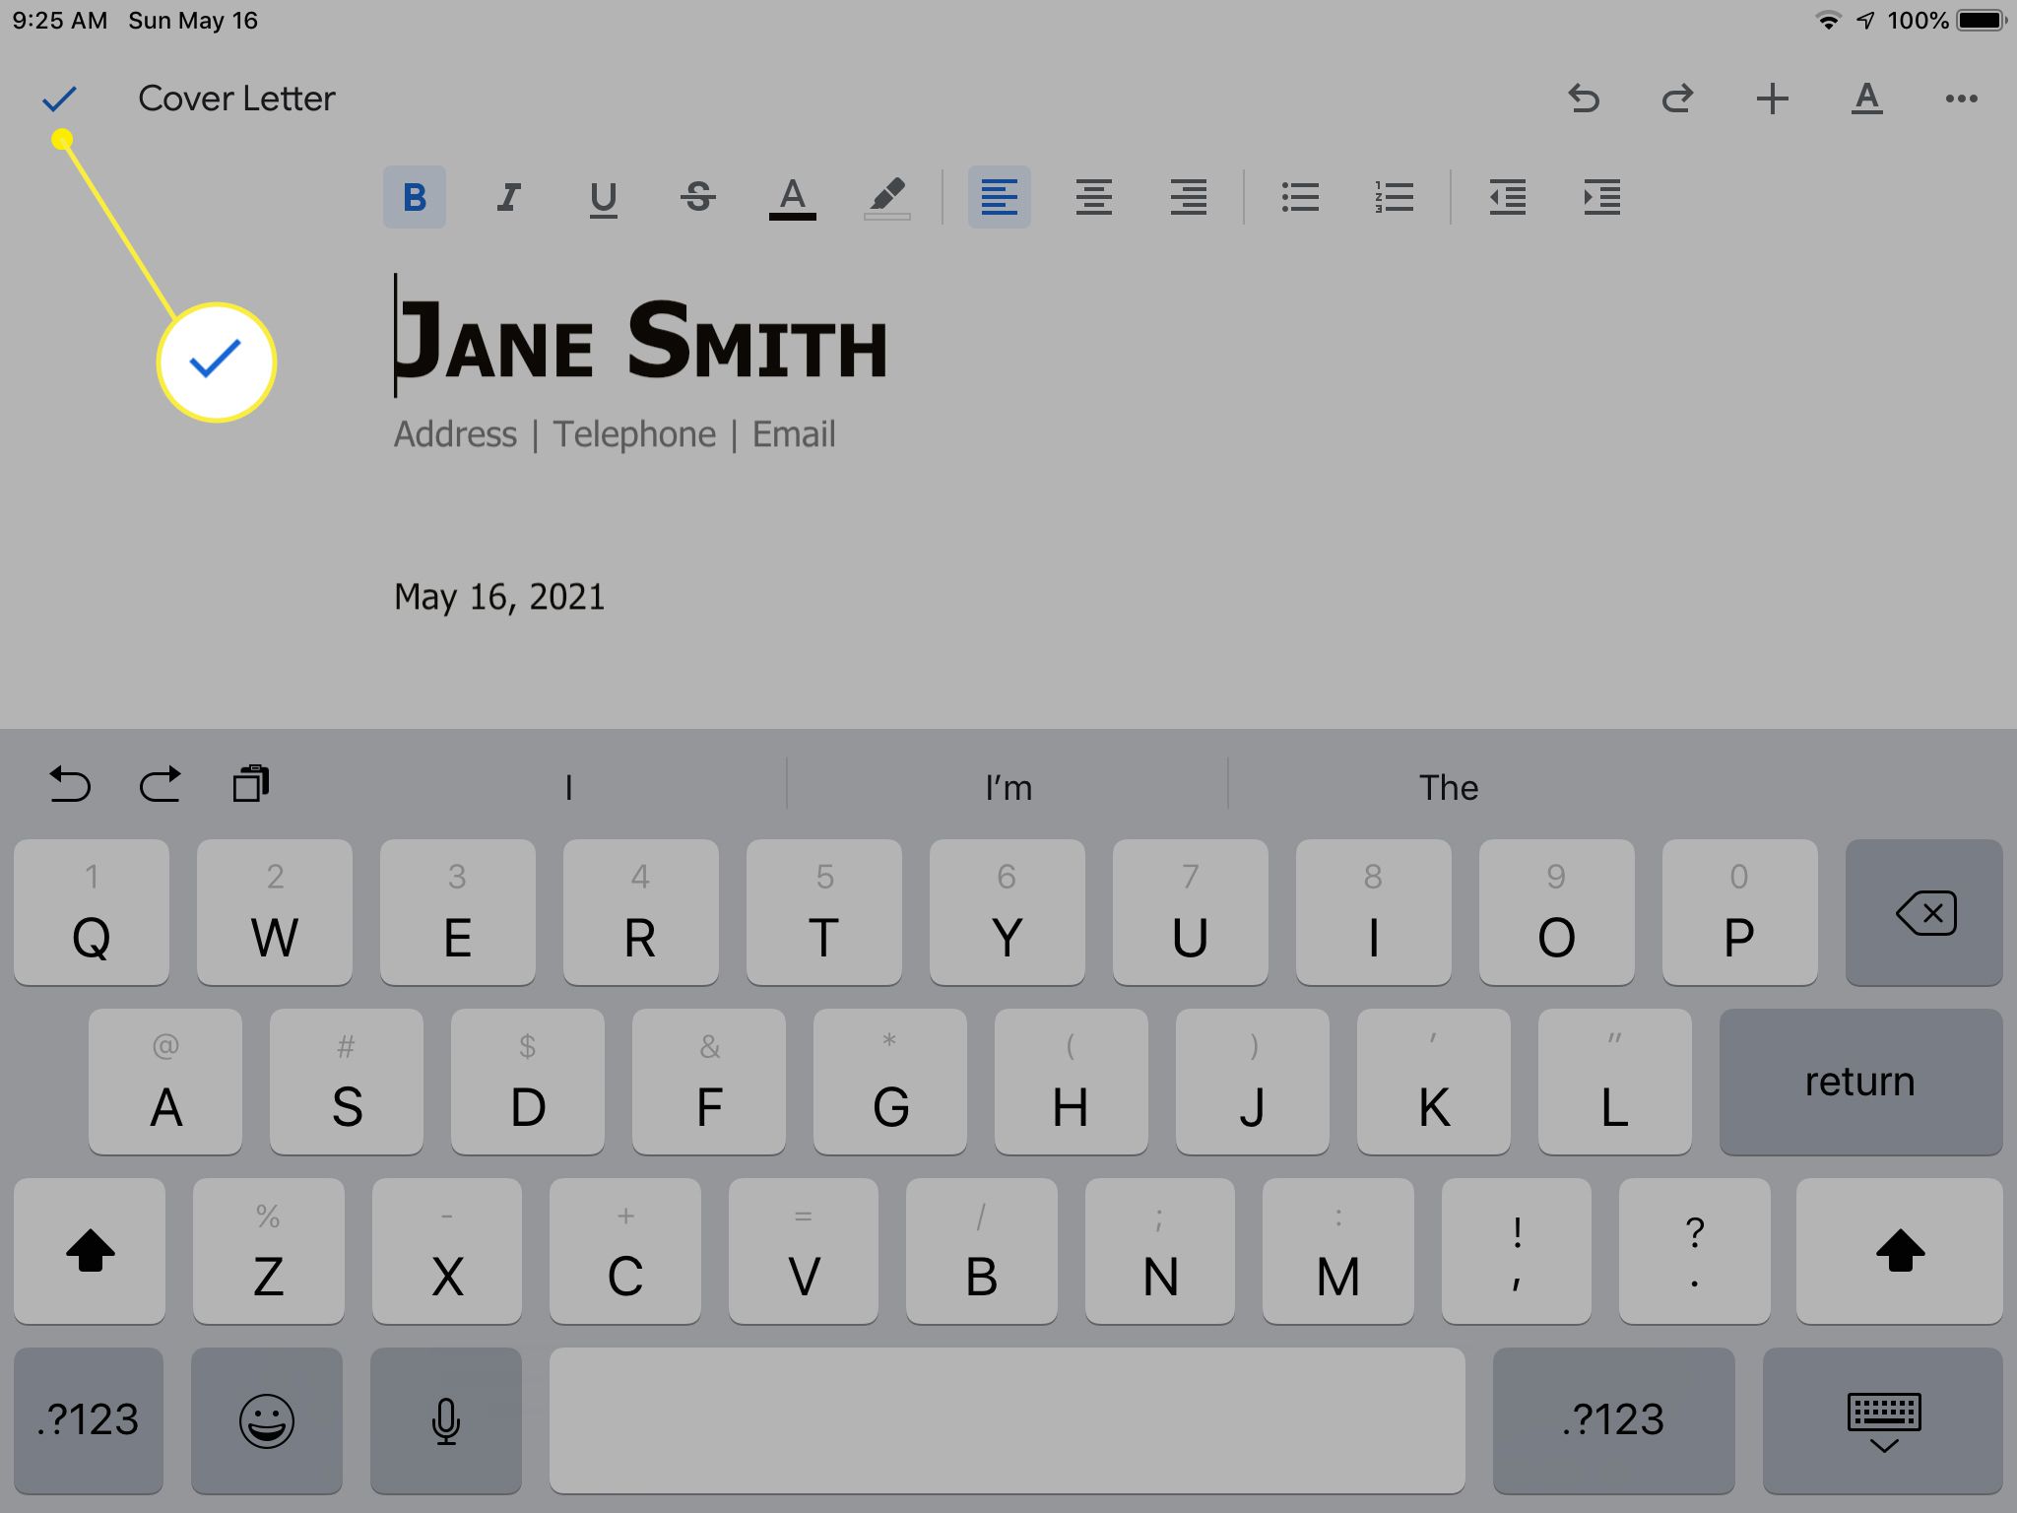Screen dimensions: 2017x1513
Task: Tap the May 16, 2021 date text
Action: pos(499,597)
